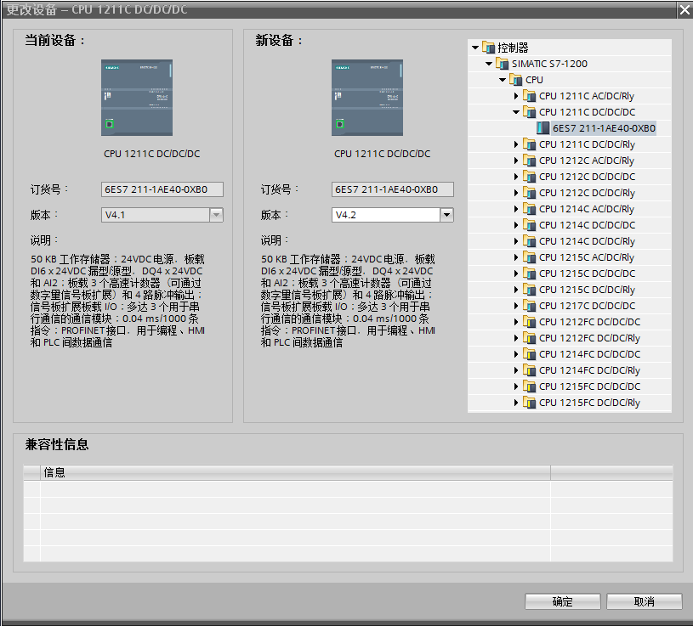
Task: Click the 当前设备 heading
Action: click(x=54, y=41)
